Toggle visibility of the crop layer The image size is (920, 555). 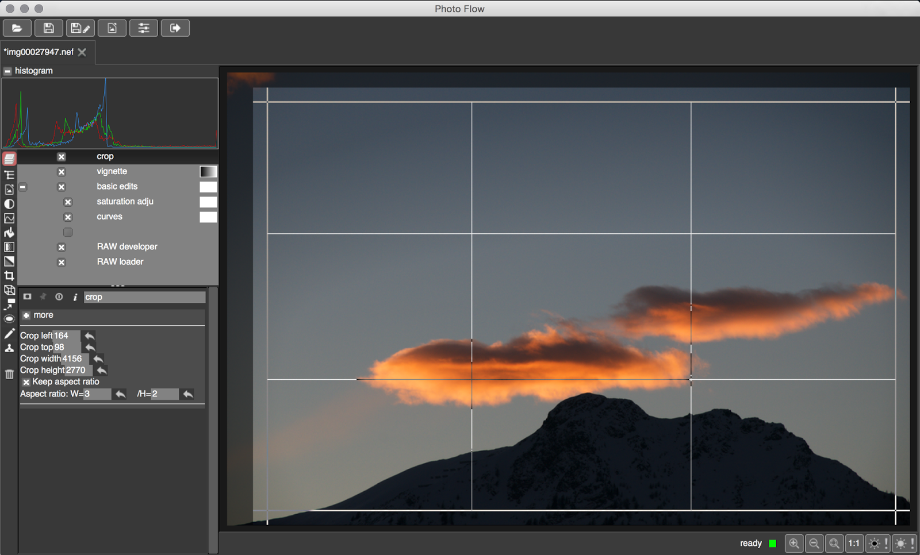point(62,157)
